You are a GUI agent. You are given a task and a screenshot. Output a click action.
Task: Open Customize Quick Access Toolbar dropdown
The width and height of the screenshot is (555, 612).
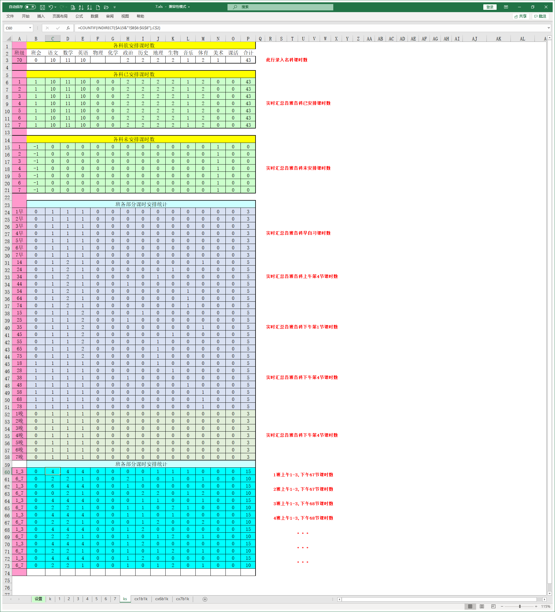coord(114,7)
